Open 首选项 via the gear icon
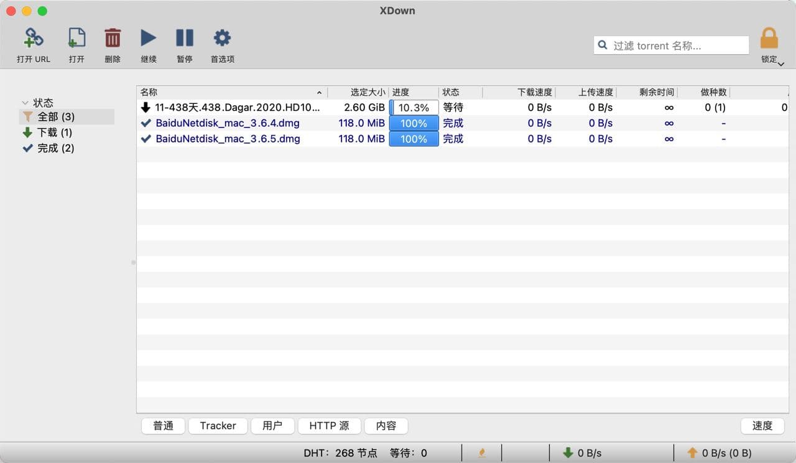796x463 pixels. 221,39
